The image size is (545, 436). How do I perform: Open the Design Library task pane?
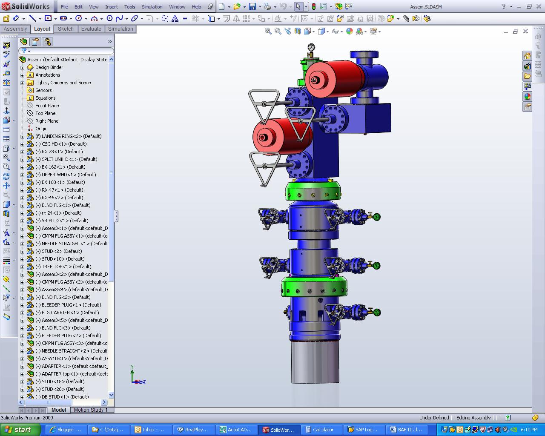(527, 66)
